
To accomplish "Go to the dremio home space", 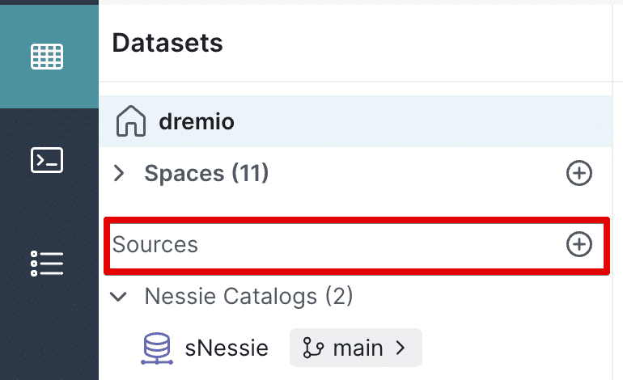I will [x=197, y=121].
